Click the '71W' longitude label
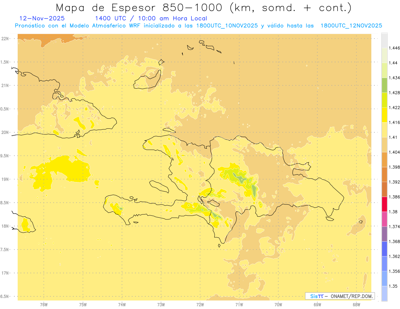Screen dimensions: 400x309 239,304
